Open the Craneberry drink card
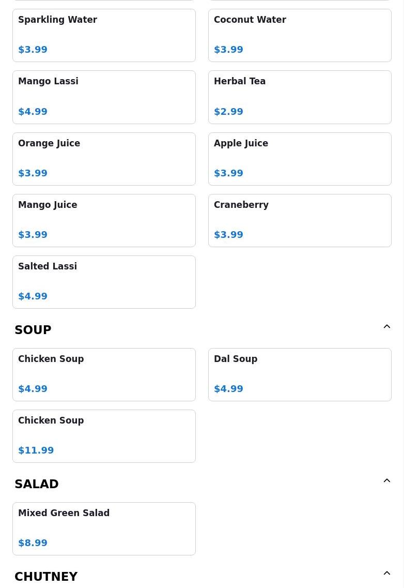 300,220
